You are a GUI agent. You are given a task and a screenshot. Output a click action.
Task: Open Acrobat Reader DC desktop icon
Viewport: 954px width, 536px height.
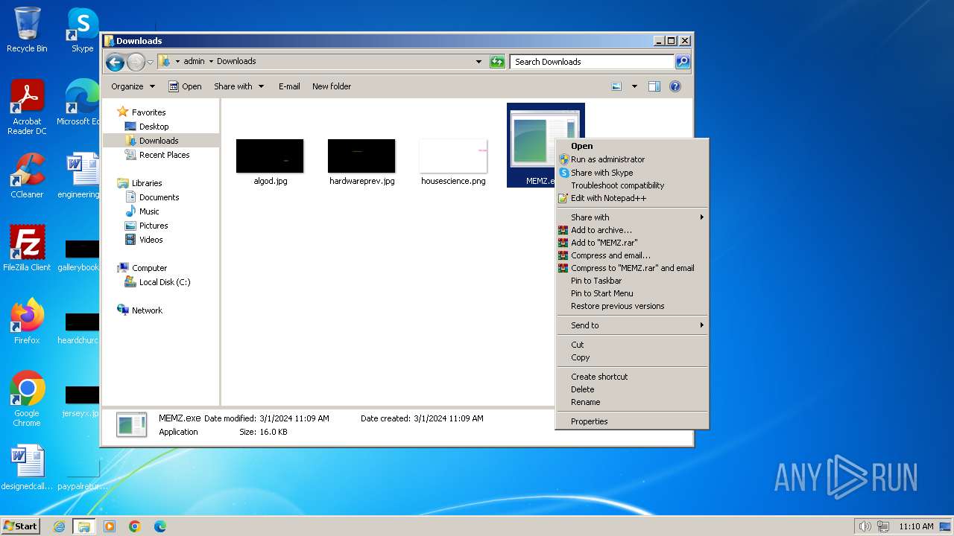click(x=27, y=107)
